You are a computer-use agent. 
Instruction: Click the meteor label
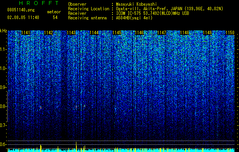point(54,12)
